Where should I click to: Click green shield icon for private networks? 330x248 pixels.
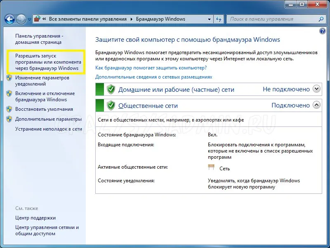pyautogui.click(x=111, y=89)
